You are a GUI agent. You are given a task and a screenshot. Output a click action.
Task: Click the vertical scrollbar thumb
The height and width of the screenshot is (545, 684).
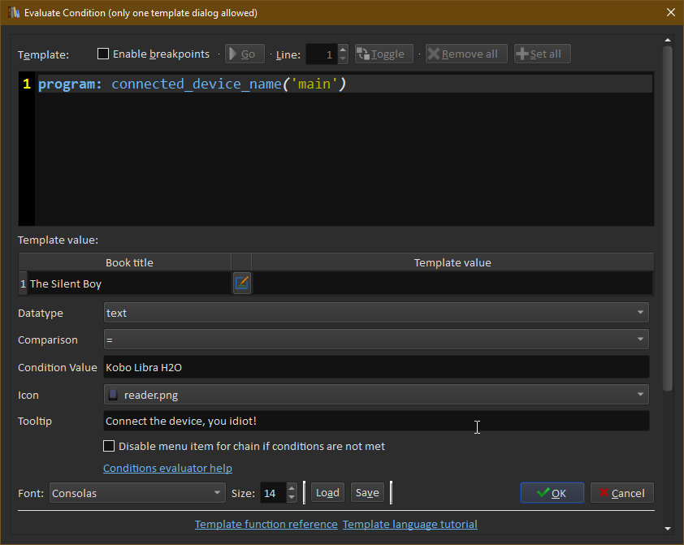click(x=668, y=218)
